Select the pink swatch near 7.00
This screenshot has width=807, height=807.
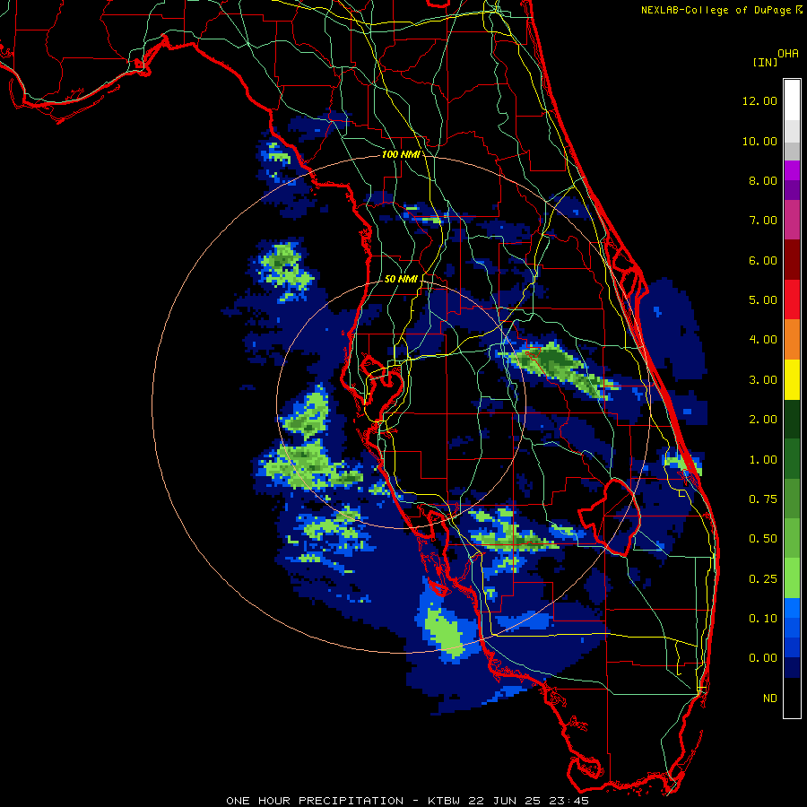pos(792,220)
